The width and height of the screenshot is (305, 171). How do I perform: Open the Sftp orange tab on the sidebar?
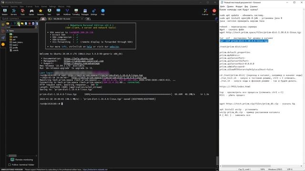(x=3, y=44)
